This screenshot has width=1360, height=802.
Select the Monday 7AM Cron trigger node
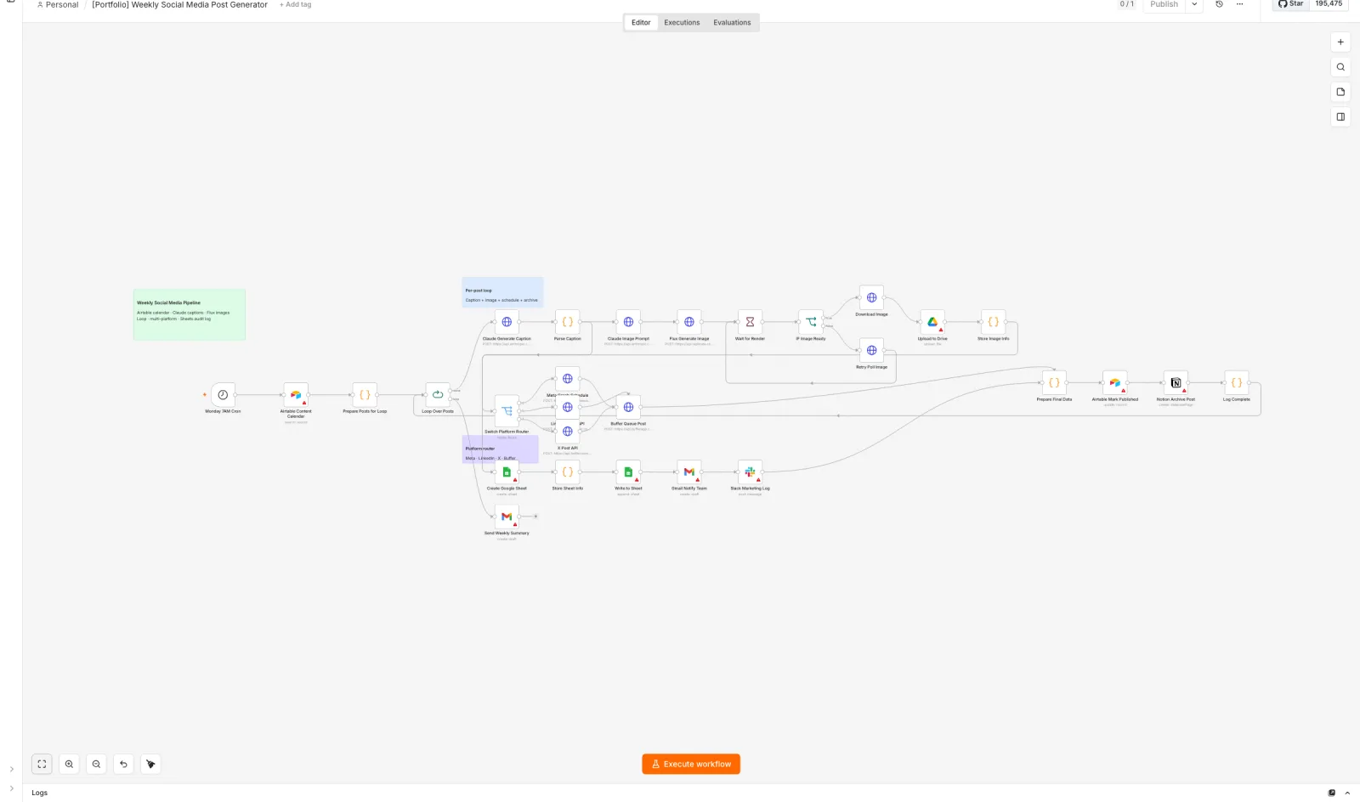[x=223, y=395]
